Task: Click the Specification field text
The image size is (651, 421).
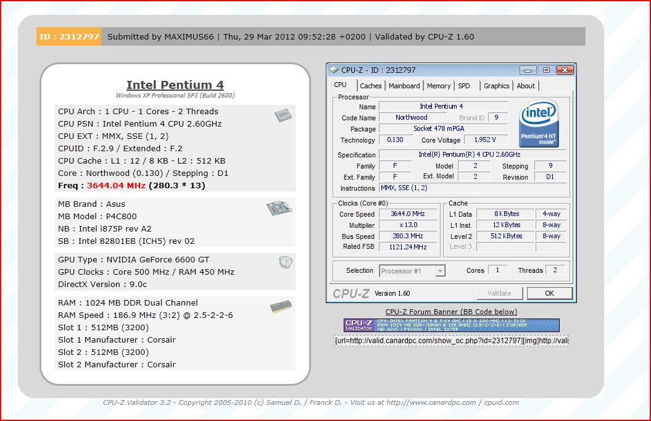Action: (473, 154)
